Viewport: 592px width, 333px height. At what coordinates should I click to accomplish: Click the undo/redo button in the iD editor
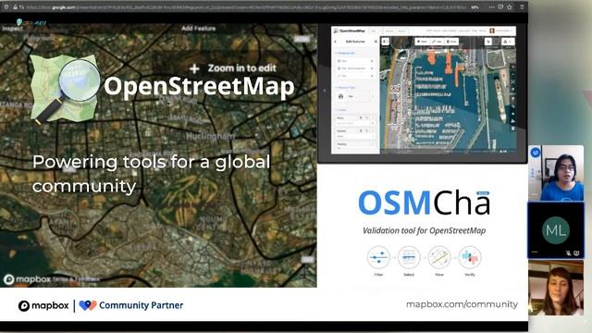pyautogui.click(x=489, y=42)
